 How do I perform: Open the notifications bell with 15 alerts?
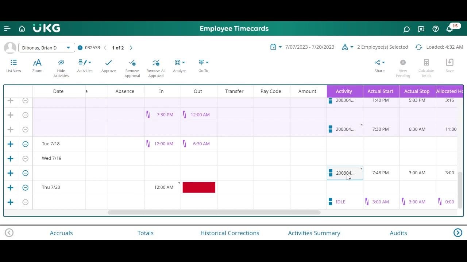coord(449,29)
